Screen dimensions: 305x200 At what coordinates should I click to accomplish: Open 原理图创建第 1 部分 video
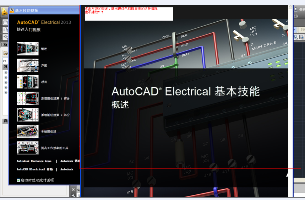click(28, 98)
